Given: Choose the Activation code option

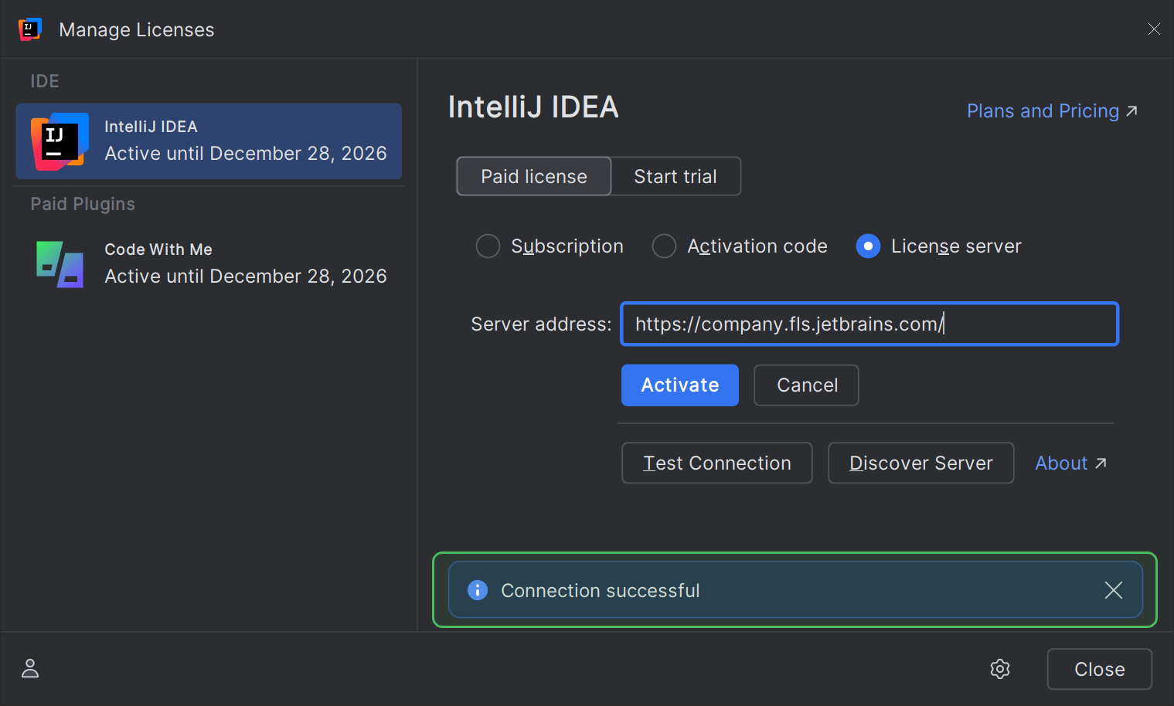Looking at the screenshot, I should [x=664, y=246].
